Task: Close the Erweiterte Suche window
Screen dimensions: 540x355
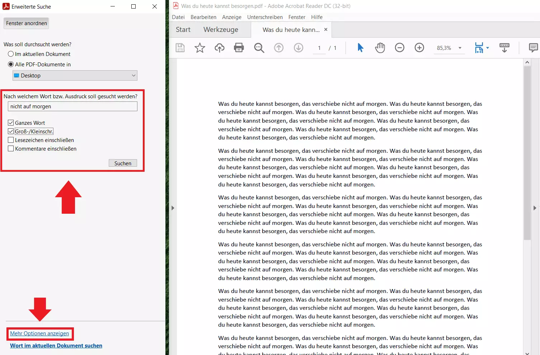Action: 155,6
